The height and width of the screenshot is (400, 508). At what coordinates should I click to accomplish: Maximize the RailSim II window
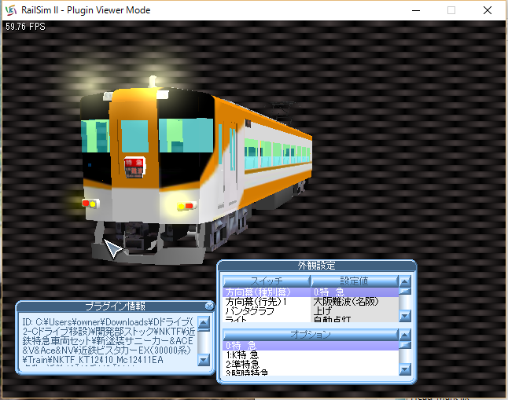coord(451,10)
